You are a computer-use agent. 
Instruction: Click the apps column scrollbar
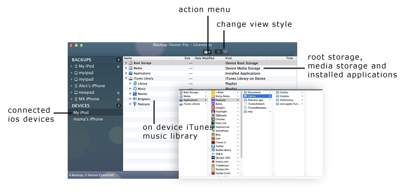[x=241, y=124]
